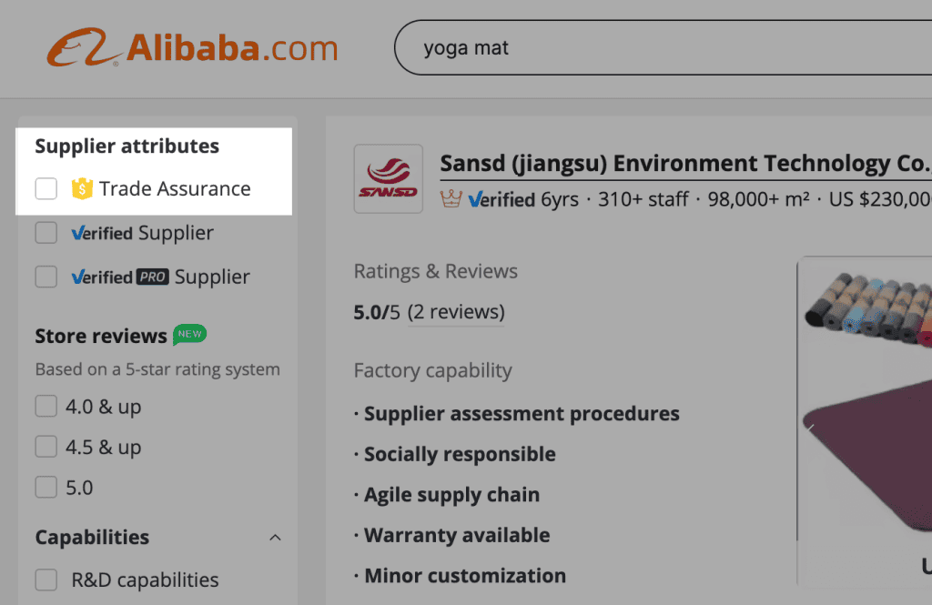Open the 2 reviews link
Image resolution: width=932 pixels, height=605 pixels.
point(456,311)
